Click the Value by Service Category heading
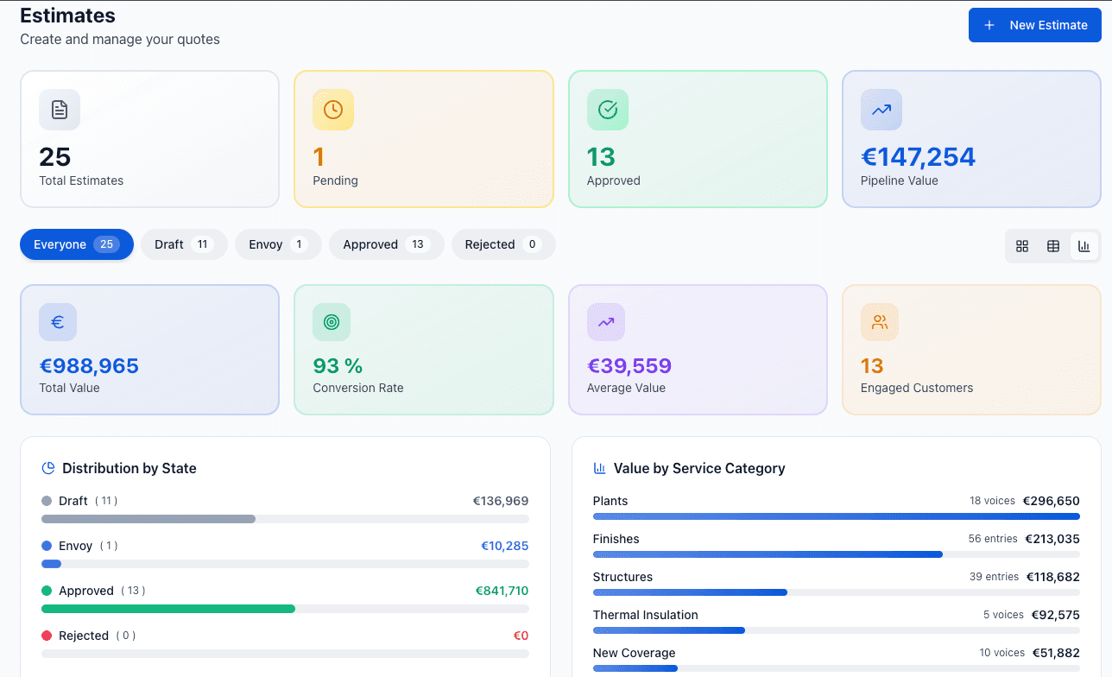Image resolution: width=1112 pixels, height=677 pixels. [699, 468]
